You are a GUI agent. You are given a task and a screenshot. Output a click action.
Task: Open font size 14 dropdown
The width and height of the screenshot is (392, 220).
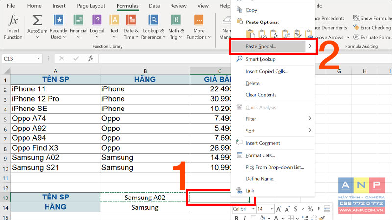click(272, 209)
